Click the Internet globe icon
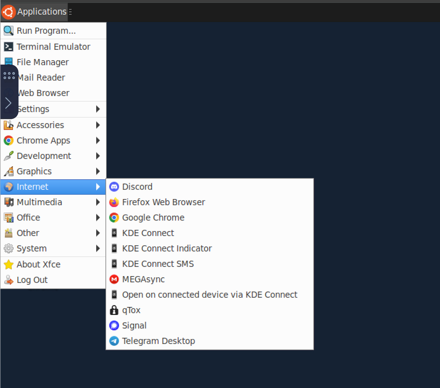Screen dimensions: 440x388 click(x=8, y=187)
